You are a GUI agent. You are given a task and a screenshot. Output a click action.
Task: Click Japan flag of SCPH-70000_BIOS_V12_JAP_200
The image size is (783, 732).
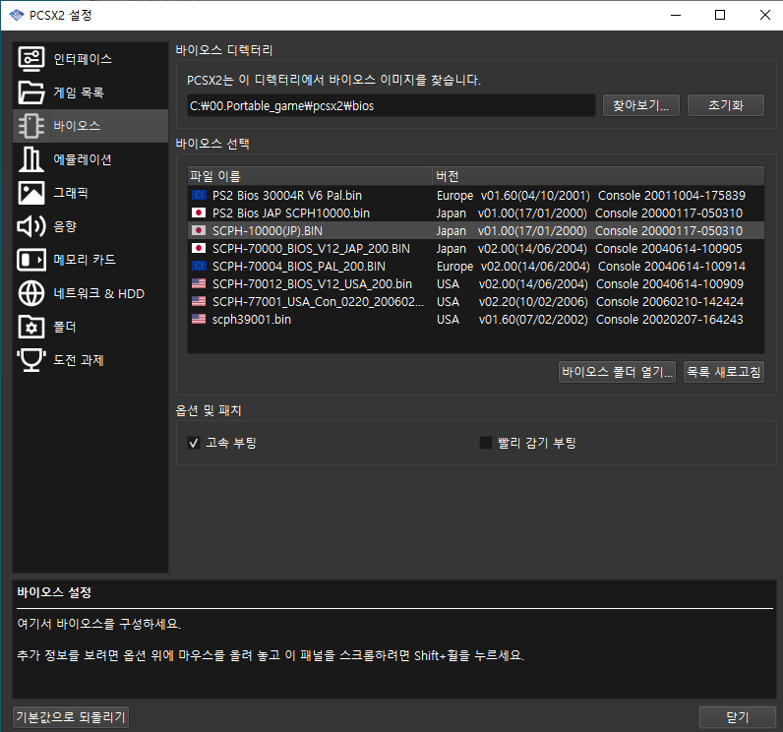(199, 248)
